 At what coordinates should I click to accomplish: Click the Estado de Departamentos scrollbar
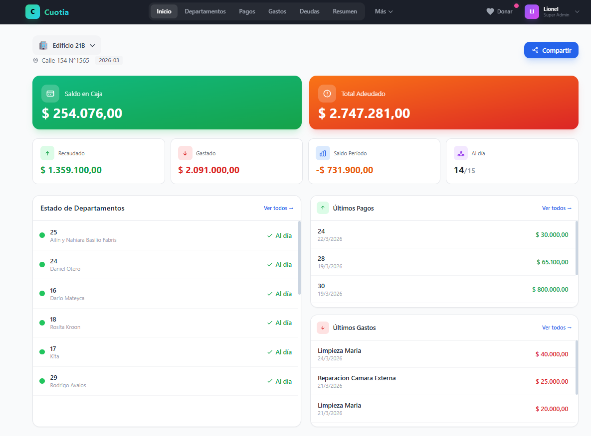click(300, 258)
